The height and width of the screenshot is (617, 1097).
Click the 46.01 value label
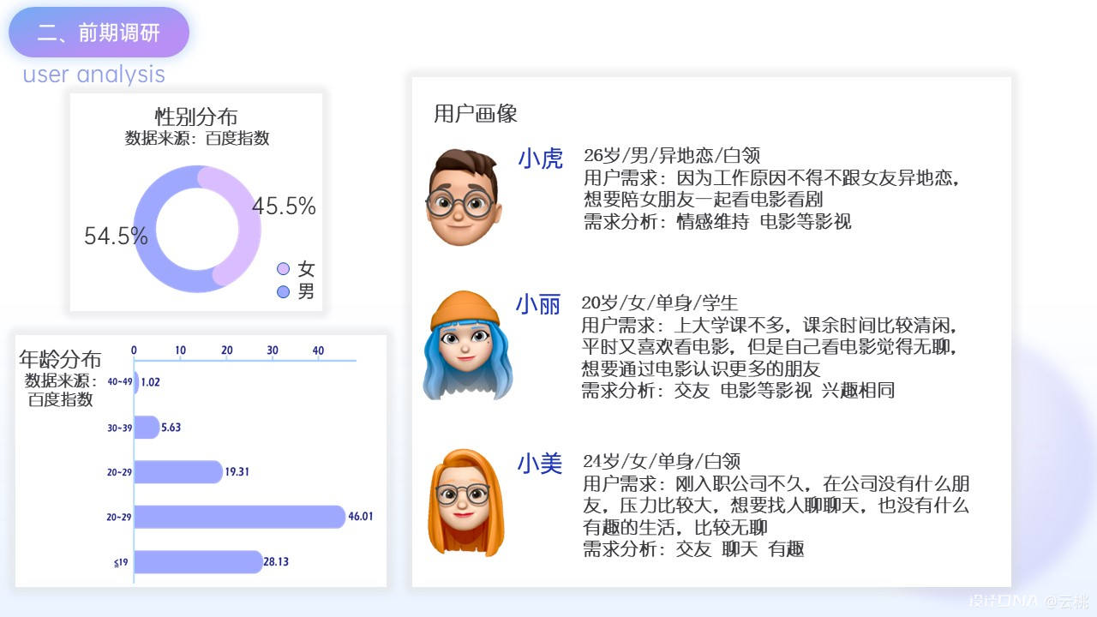click(x=360, y=517)
